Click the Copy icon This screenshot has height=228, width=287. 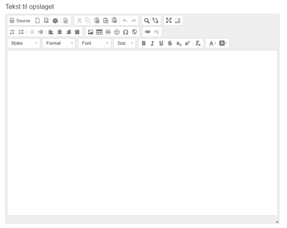(x=88, y=21)
